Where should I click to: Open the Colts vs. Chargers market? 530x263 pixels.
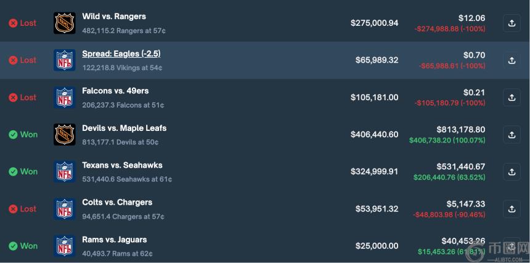(x=117, y=202)
